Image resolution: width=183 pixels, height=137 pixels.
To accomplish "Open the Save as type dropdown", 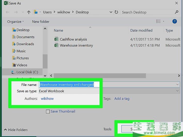I will [177, 91].
